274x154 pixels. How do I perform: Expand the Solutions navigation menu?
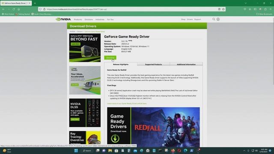click(x=89, y=19)
